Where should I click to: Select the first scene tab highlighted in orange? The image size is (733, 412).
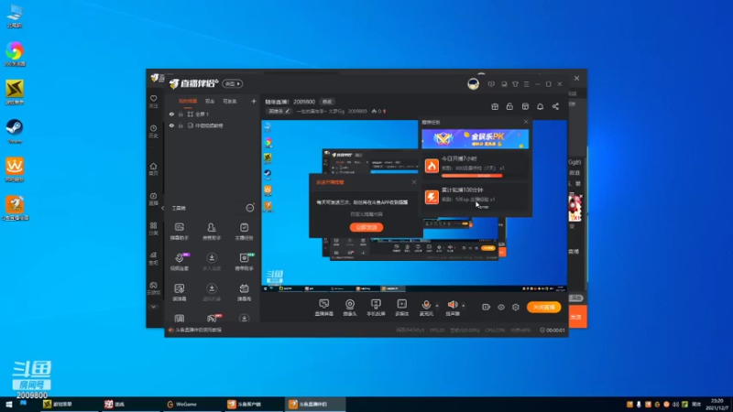tap(188, 102)
